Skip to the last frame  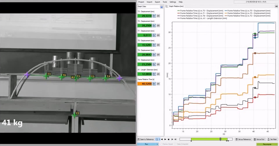[175, 140]
